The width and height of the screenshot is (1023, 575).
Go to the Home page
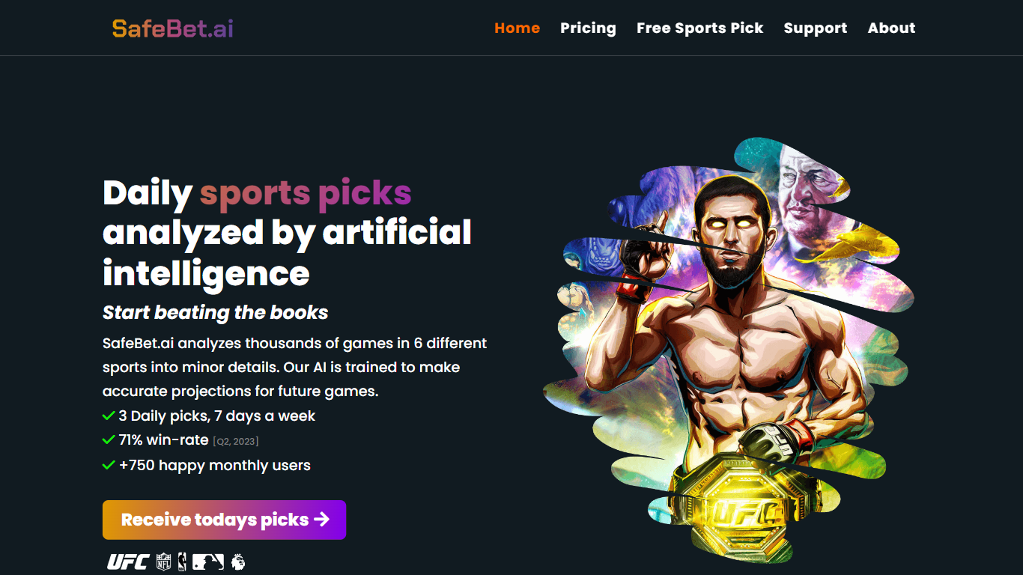point(517,28)
